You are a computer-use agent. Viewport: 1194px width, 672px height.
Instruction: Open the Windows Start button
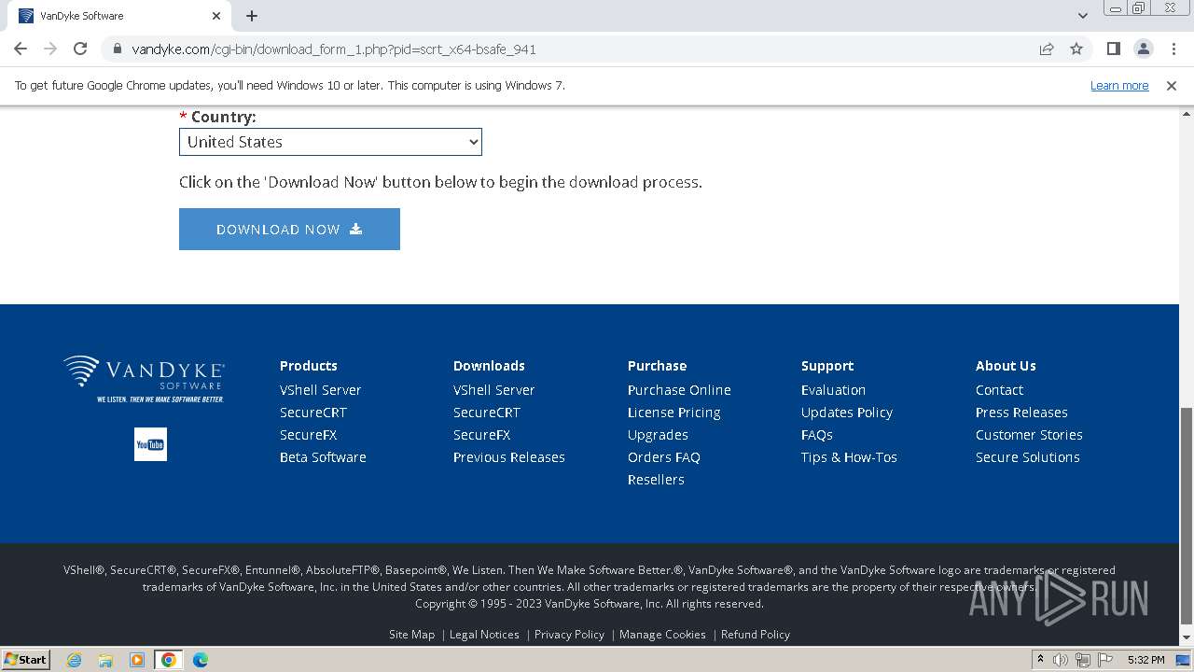[x=26, y=660]
